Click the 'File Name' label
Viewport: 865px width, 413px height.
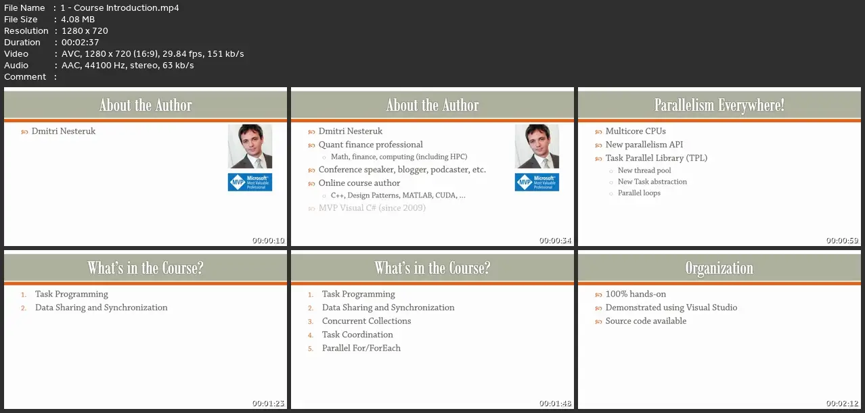click(x=24, y=8)
